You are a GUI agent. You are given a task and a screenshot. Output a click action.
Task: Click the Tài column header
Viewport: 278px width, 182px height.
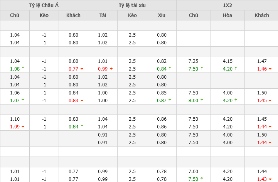coord(103,15)
